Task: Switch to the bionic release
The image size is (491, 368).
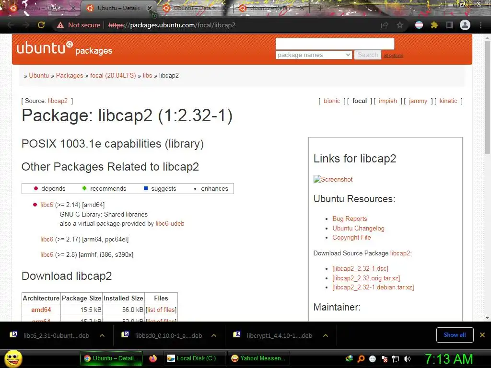Action: point(332,101)
